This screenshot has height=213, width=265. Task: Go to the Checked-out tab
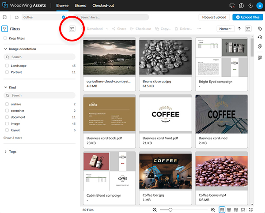pyautogui.click(x=103, y=6)
